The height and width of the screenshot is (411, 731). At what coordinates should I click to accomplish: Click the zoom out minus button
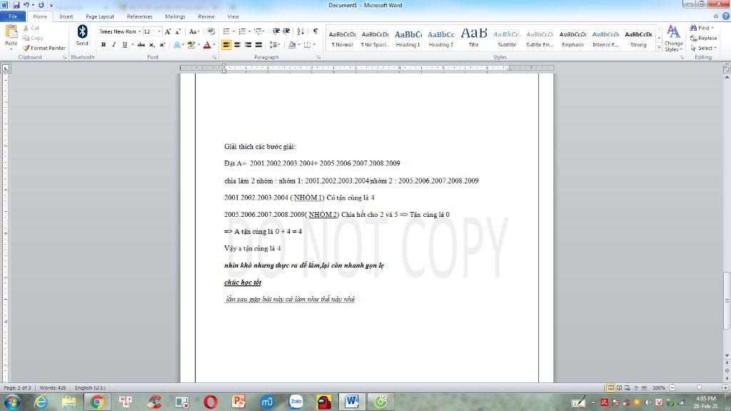point(672,387)
